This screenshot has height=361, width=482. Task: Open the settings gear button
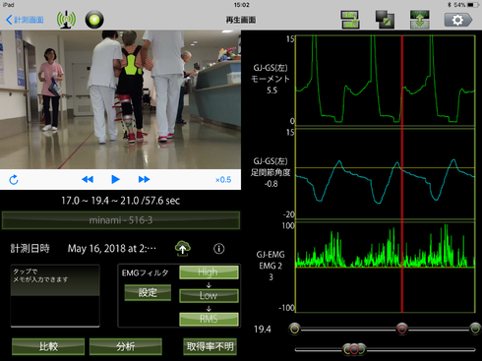point(458,20)
